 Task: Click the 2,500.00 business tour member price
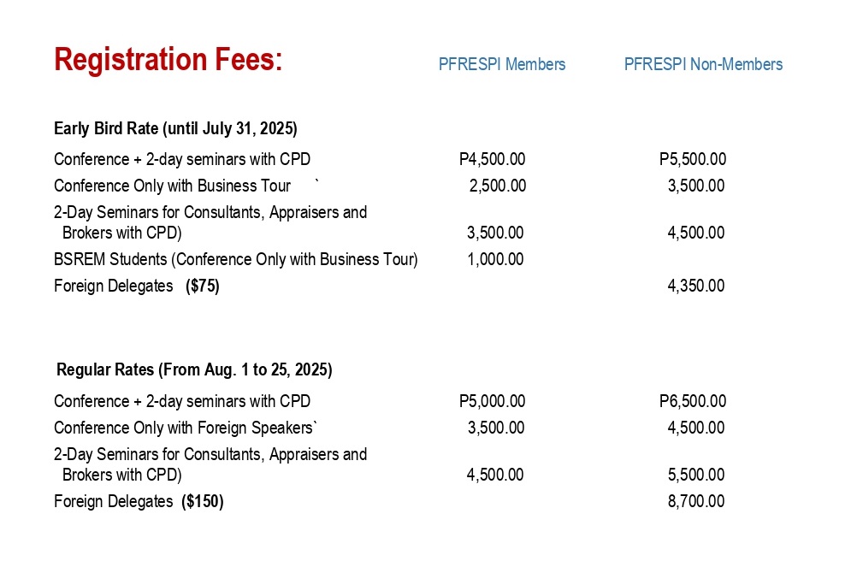click(x=498, y=186)
